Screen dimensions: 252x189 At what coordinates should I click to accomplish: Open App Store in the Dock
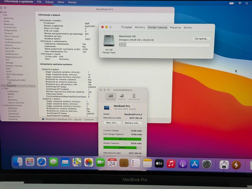point(195,164)
